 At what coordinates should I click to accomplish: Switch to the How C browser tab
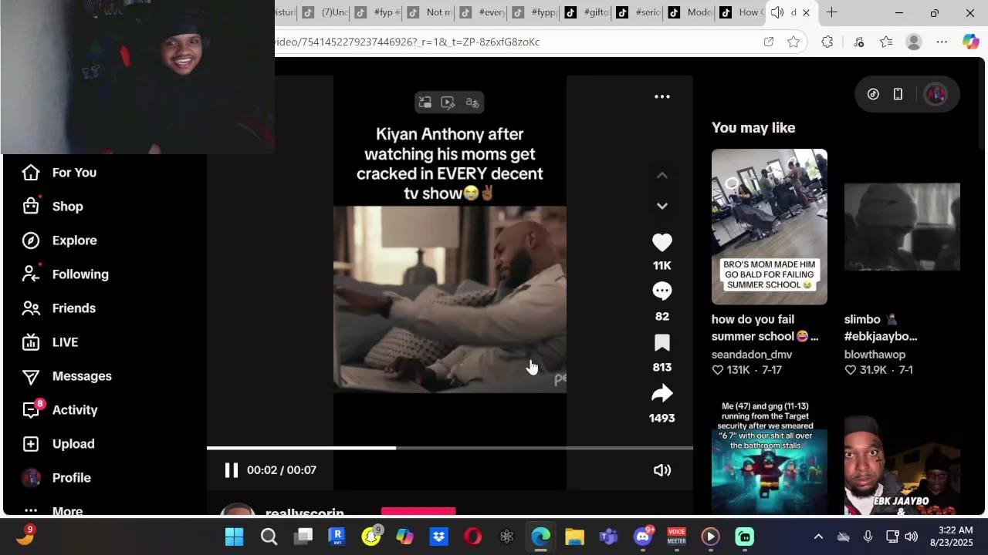[x=741, y=12]
